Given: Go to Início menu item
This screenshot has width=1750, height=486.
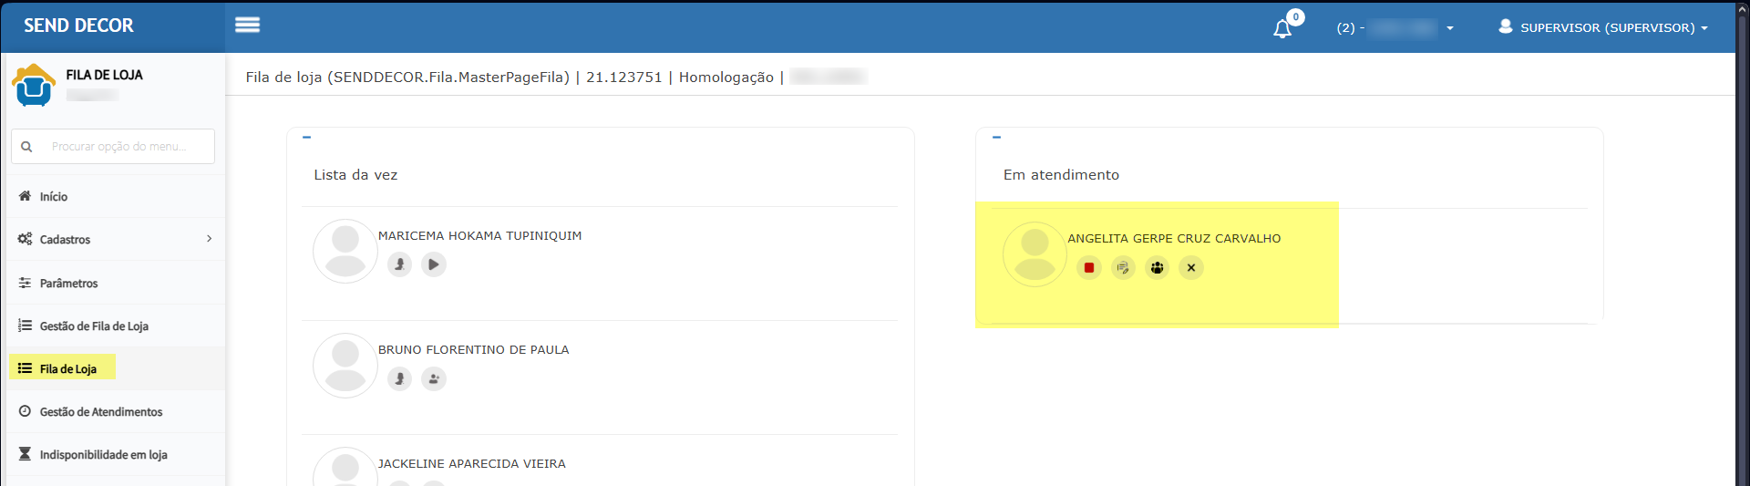Looking at the screenshot, I should pyautogui.click(x=116, y=196).
